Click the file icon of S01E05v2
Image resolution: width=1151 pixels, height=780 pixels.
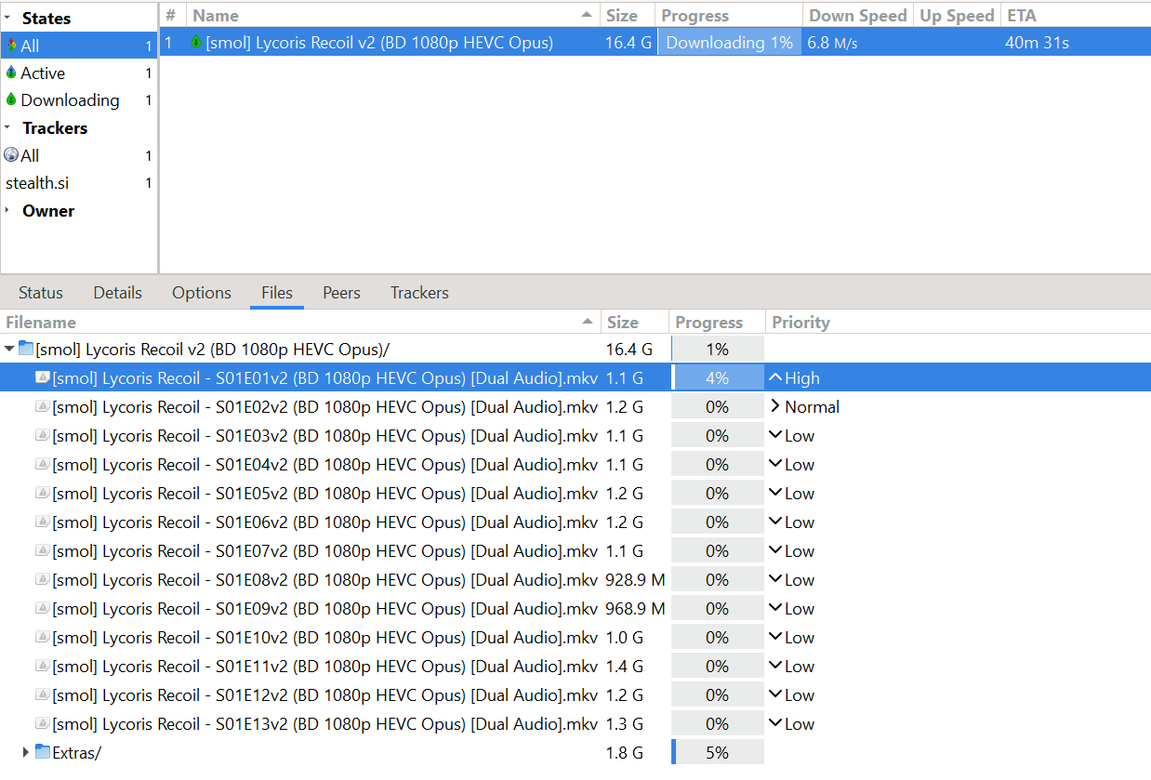pyautogui.click(x=42, y=493)
